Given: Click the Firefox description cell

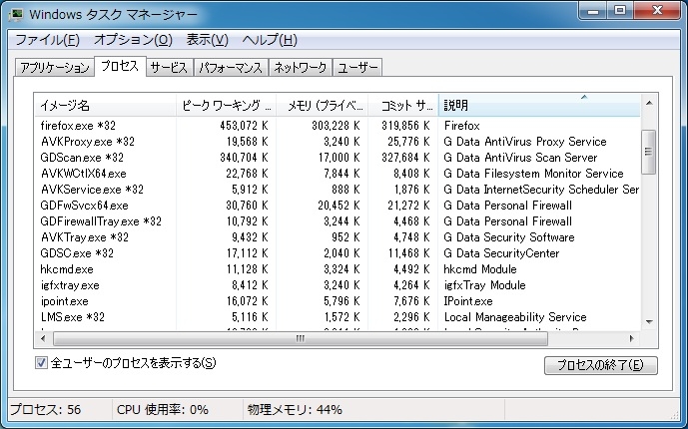Looking at the screenshot, I should pos(462,126).
